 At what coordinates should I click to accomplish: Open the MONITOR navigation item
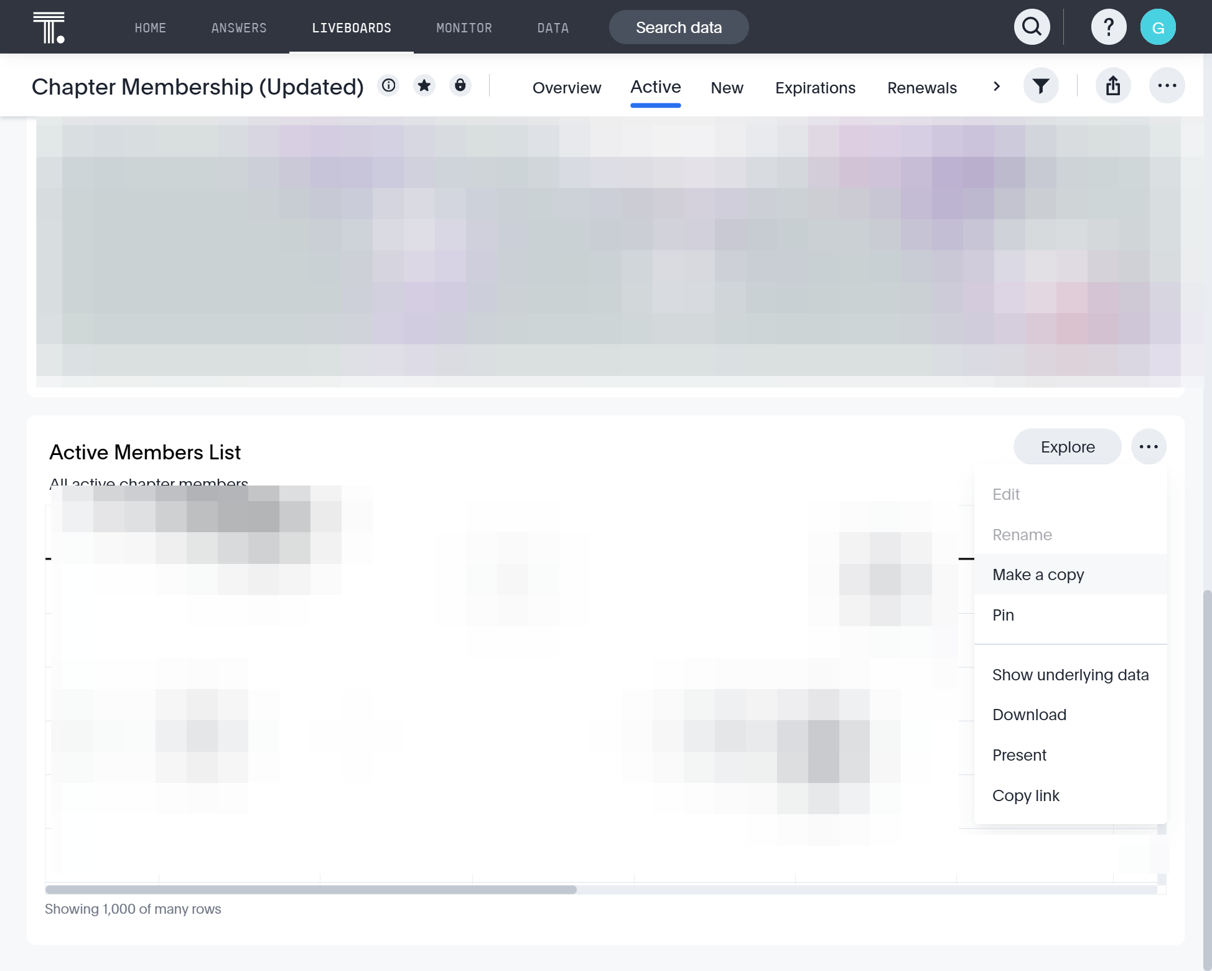click(x=464, y=28)
